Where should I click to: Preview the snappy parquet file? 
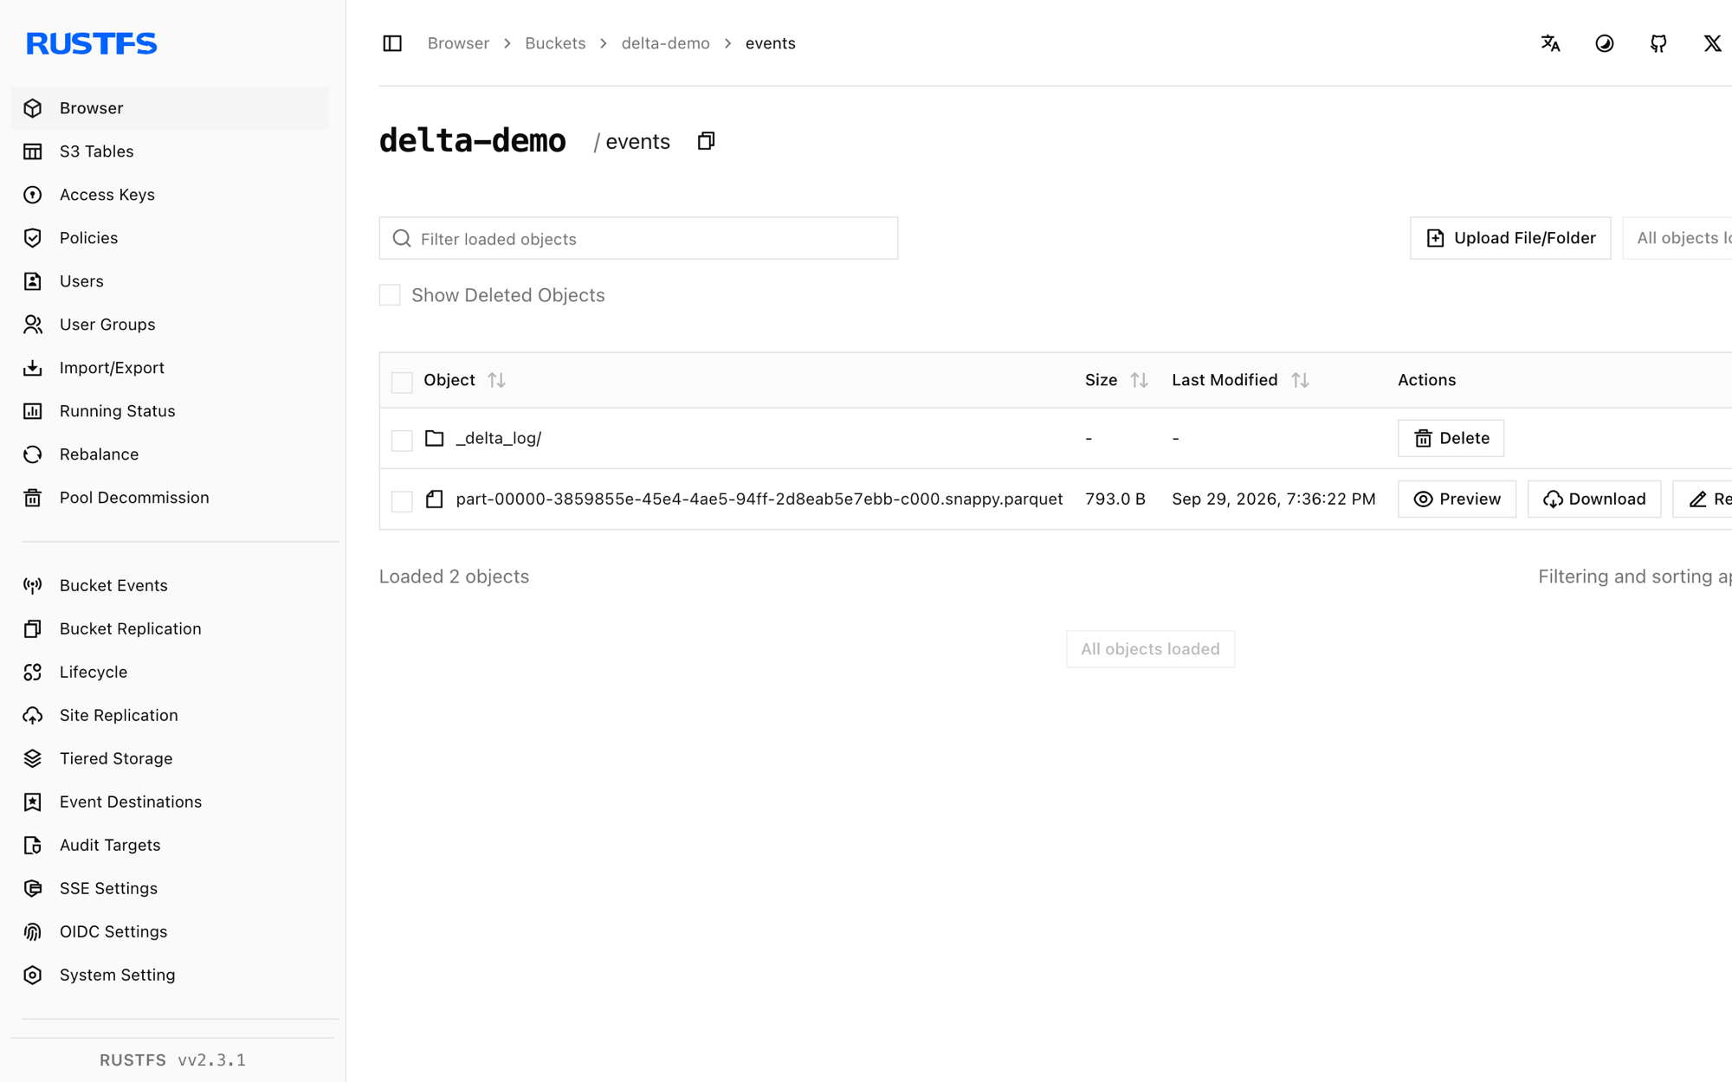click(x=1457, y=499)
